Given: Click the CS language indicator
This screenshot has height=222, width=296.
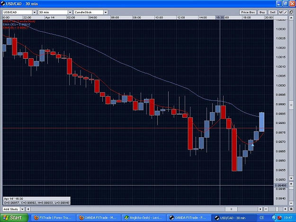Looking at the screenshot, I should click(x=261, y=218).
